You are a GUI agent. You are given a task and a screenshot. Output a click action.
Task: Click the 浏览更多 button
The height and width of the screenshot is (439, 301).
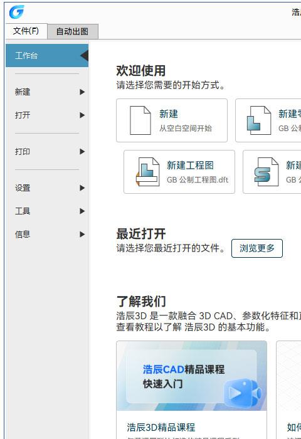257,248
